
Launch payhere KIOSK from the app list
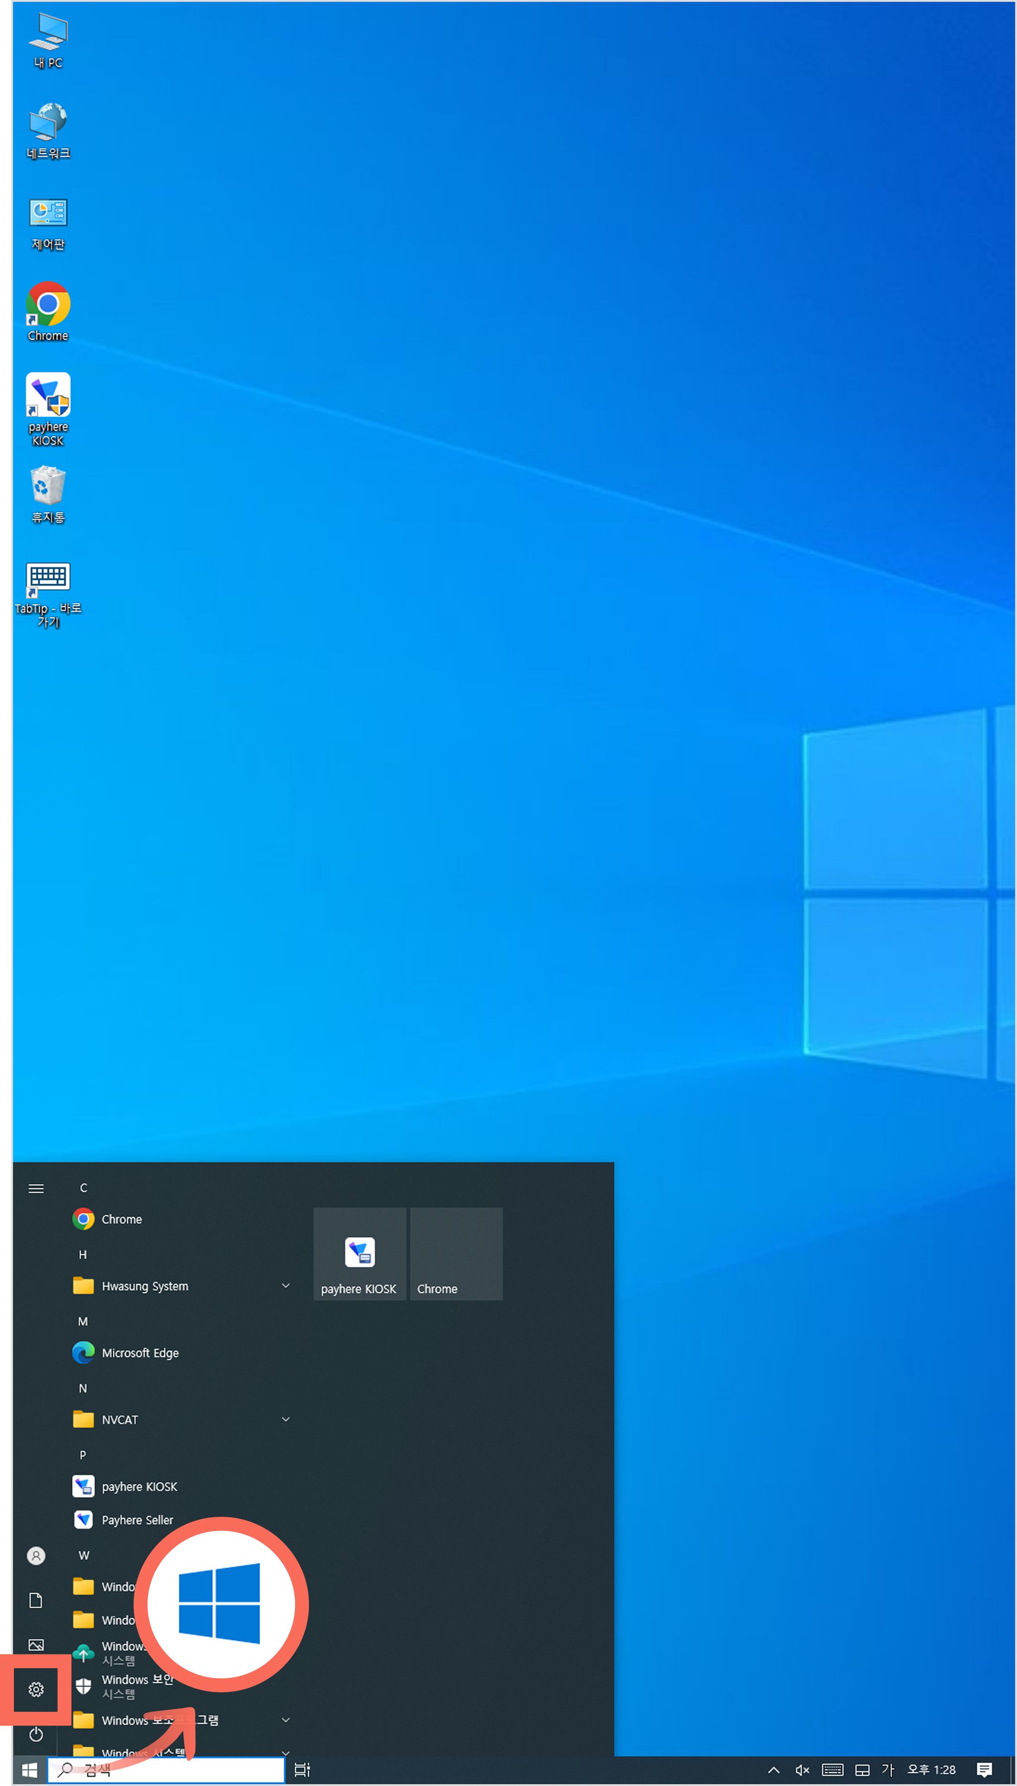[182, 1485]
